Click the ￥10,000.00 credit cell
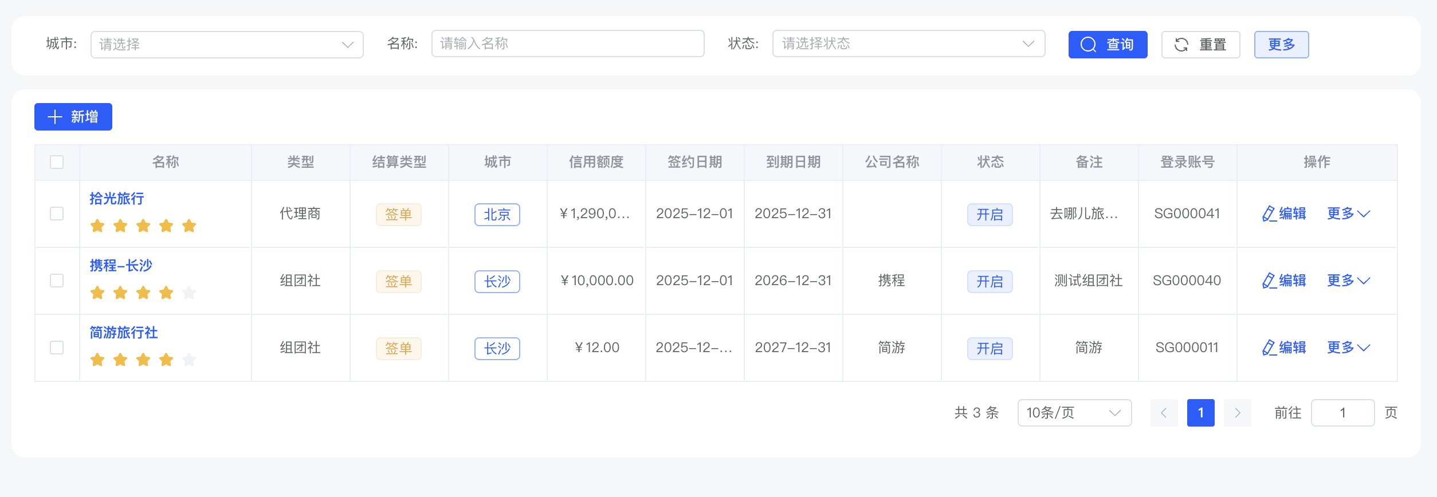The image size is (1437, 497). 596,281
